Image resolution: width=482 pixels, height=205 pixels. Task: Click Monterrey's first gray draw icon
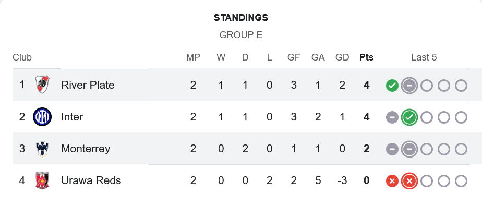tap(392, 149)
